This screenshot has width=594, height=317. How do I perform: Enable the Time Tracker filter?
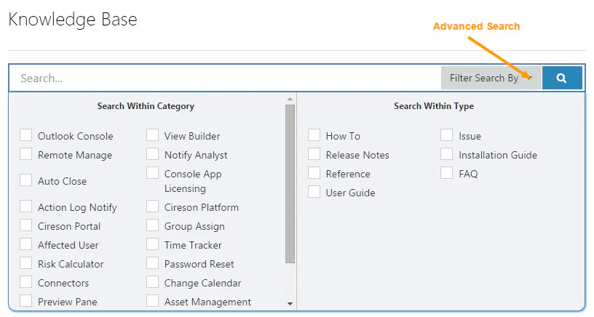(153, 244)
